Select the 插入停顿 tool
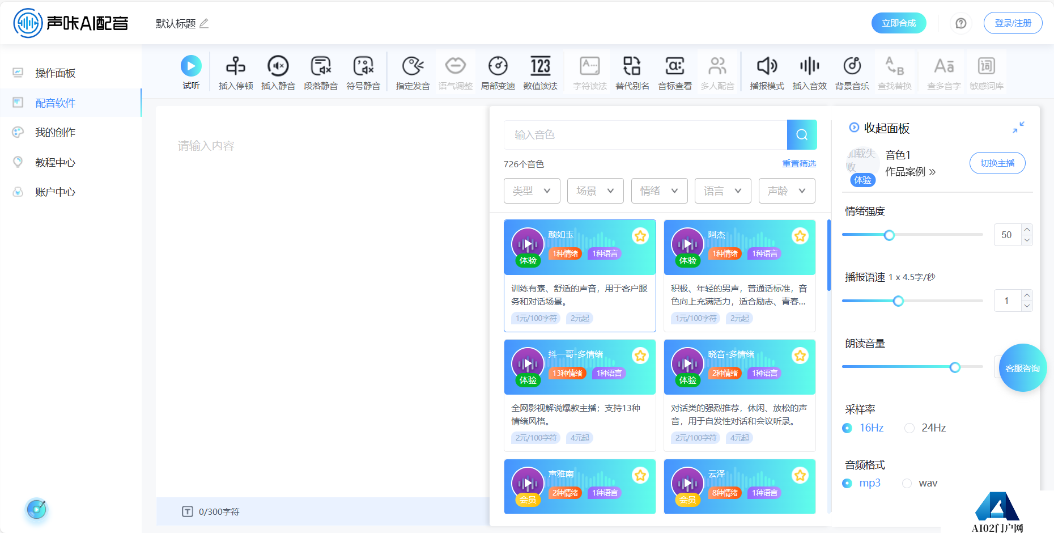1054x533 pixels. [236, 73]
